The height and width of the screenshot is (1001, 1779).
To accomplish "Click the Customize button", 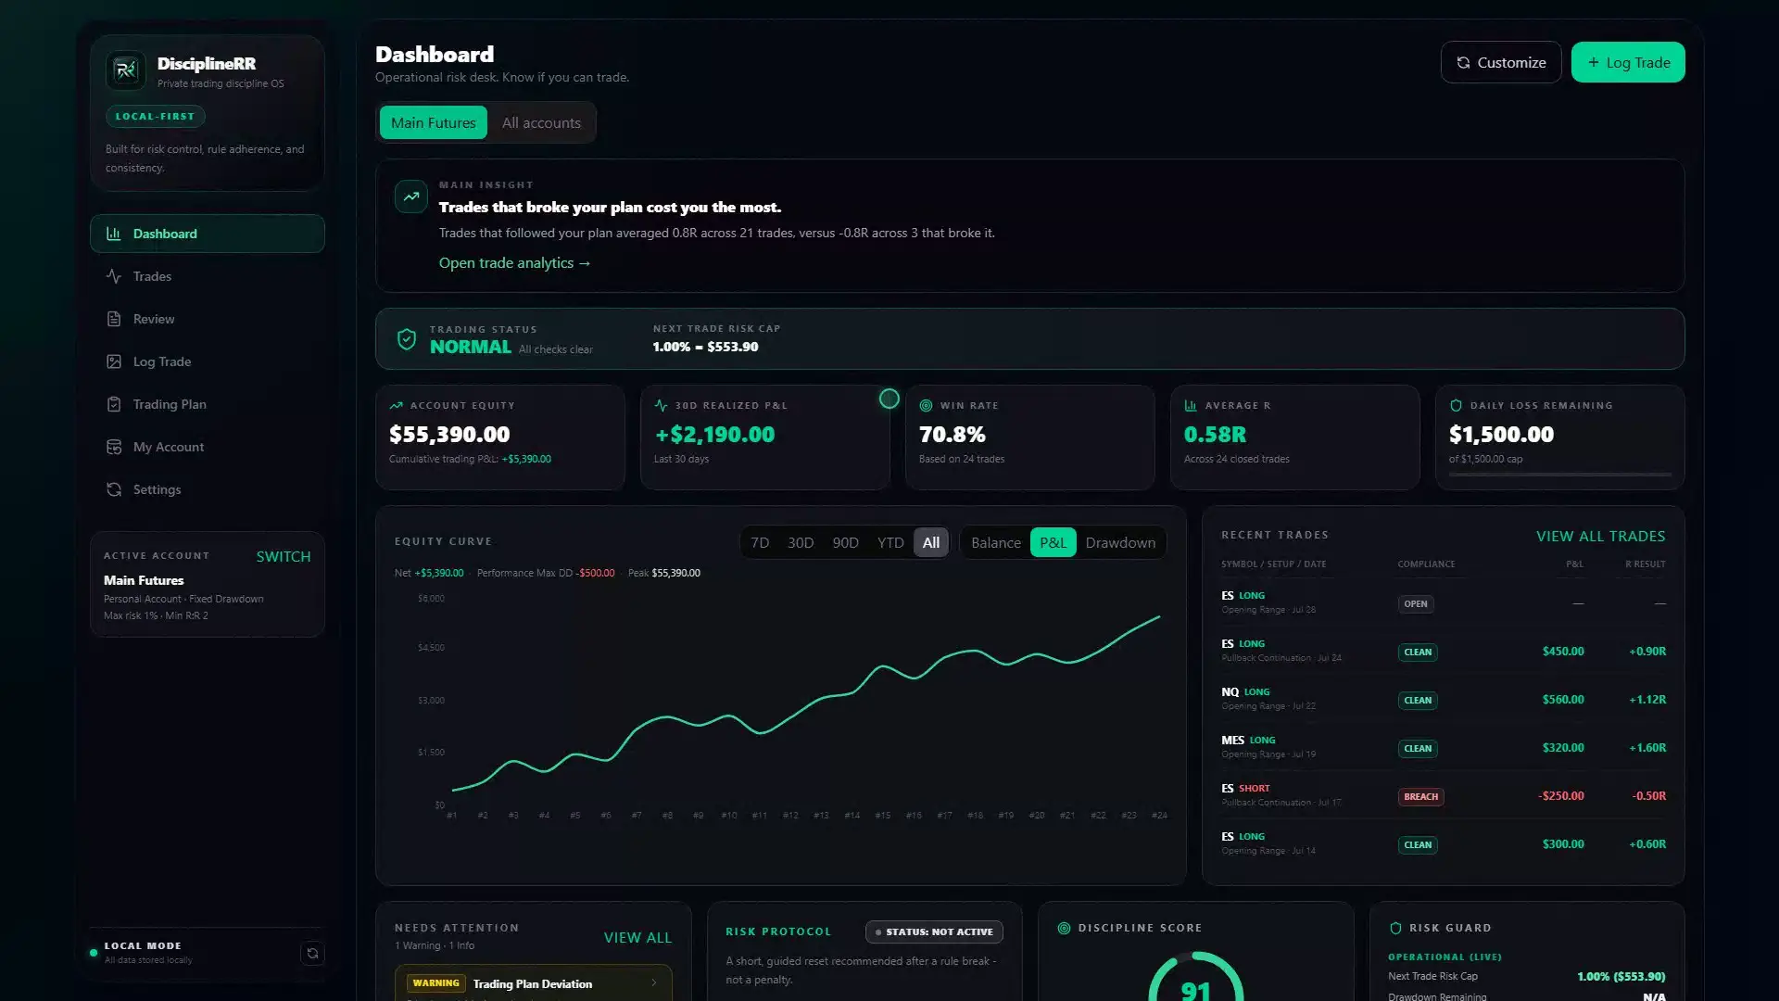I will pyautogui.click(x=1501, y=62).
